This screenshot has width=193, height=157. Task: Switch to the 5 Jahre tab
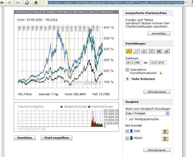tap(102, 12)
